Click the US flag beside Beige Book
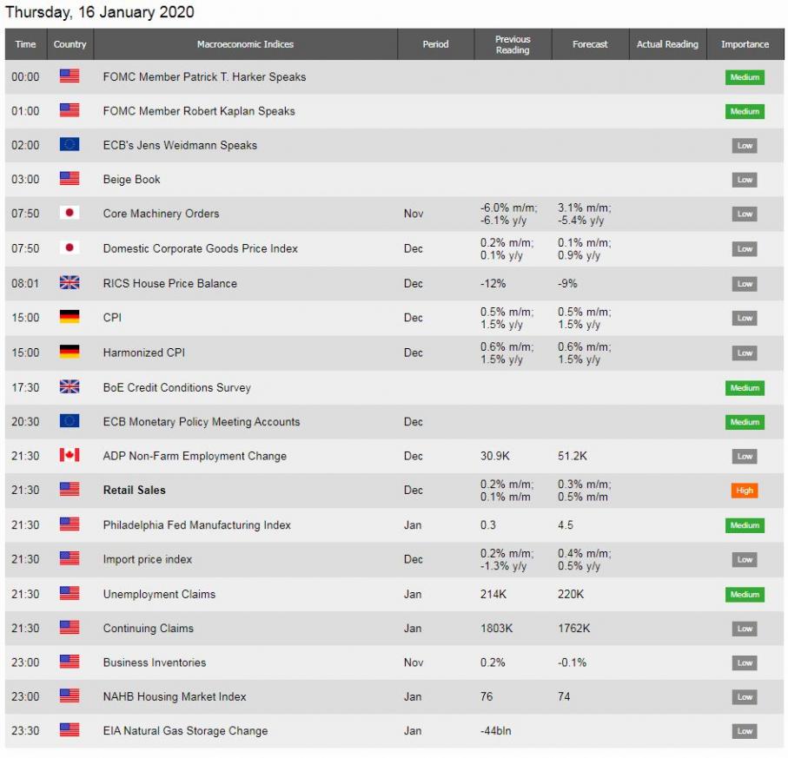 pos(70,179)
